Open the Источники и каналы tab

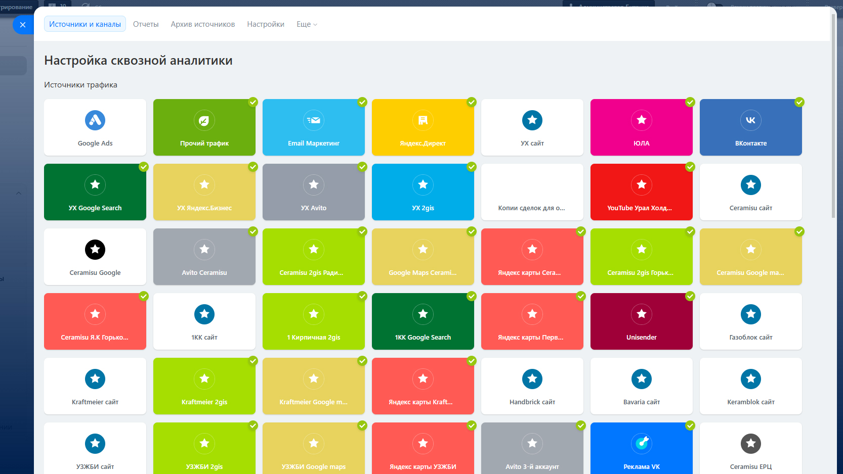coord(85,24)
